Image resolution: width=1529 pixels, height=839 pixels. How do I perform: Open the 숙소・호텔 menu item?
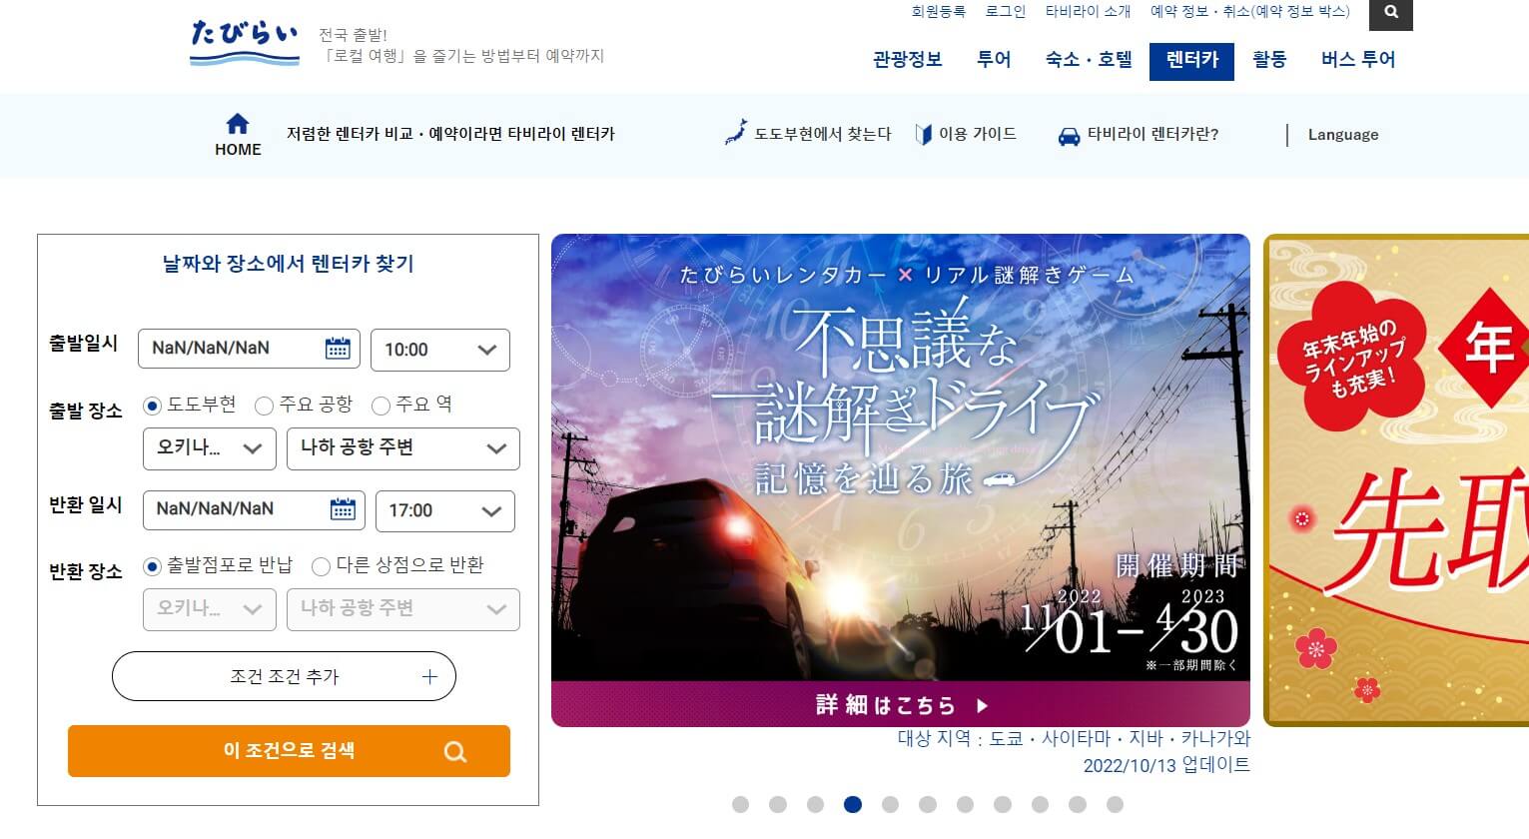coord(1089,60)
